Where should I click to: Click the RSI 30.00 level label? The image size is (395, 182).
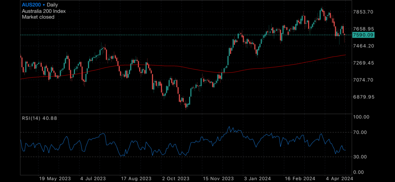click(360, 157)
